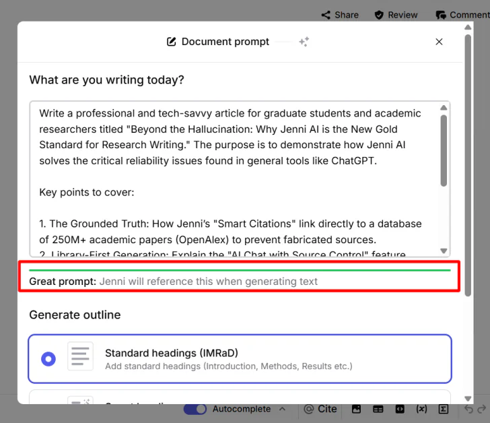This screenshot has width=490, height=423.
Task: Select Standard headings (IMRaD) radio button
Action: (48, 359)
